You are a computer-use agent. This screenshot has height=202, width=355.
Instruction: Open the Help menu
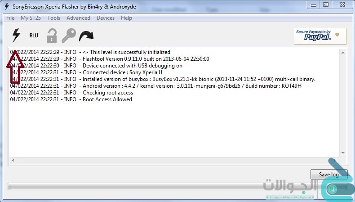[126, 18]
